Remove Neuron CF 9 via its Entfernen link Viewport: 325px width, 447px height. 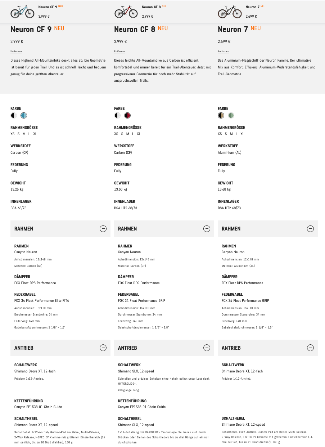(x=16, y=52)
